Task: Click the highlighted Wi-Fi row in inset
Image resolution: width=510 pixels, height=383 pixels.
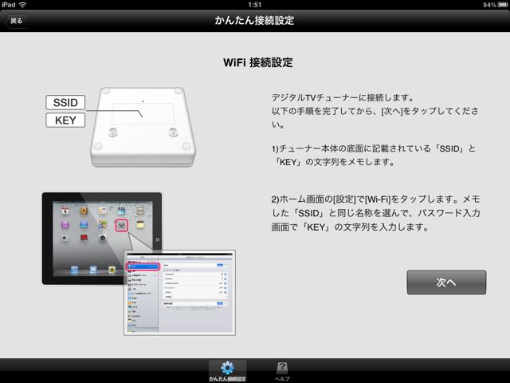Action: point(143,267)
